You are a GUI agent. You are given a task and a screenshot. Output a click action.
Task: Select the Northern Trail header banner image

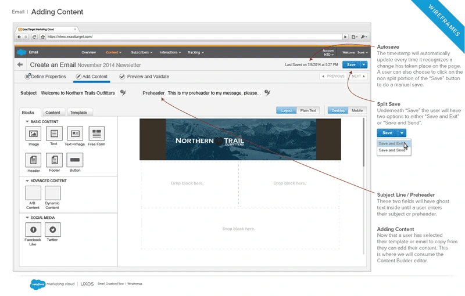coord(240,139)
